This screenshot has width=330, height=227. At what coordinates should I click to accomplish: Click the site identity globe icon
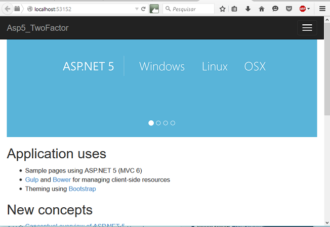coord(30,9)
